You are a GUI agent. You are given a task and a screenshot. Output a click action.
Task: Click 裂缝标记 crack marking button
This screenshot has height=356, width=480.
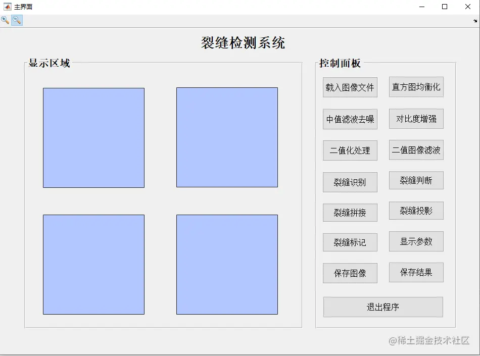350,242
